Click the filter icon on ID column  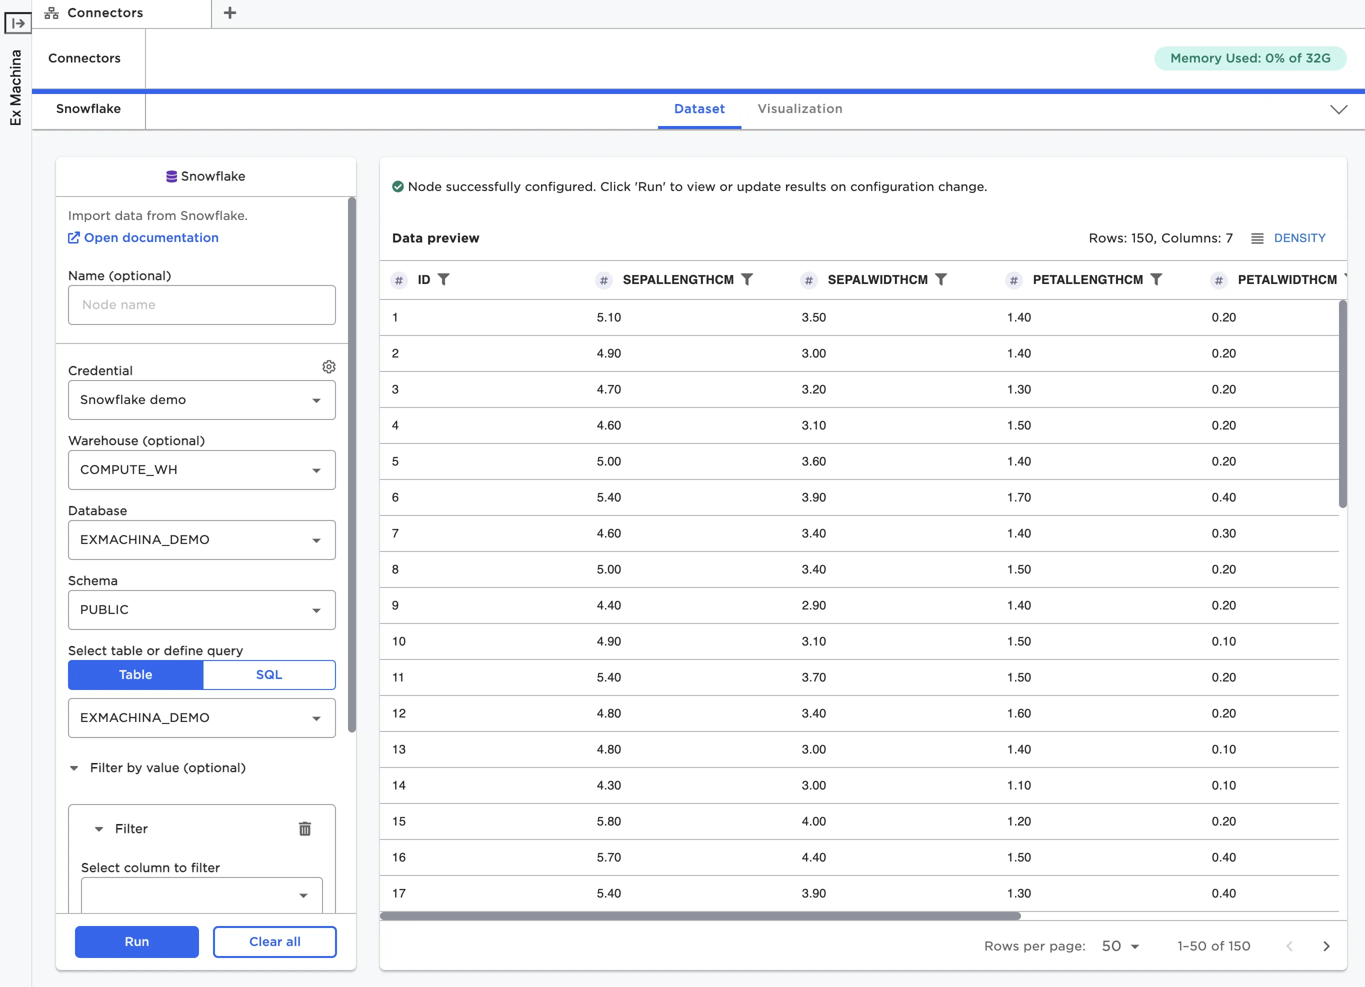(443, 279)
